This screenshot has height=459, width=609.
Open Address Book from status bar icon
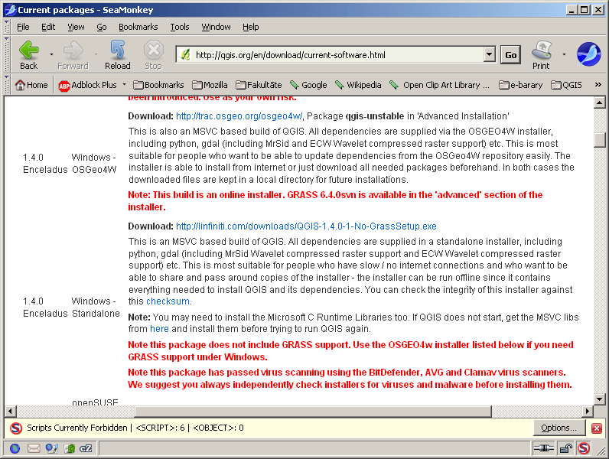70,448
